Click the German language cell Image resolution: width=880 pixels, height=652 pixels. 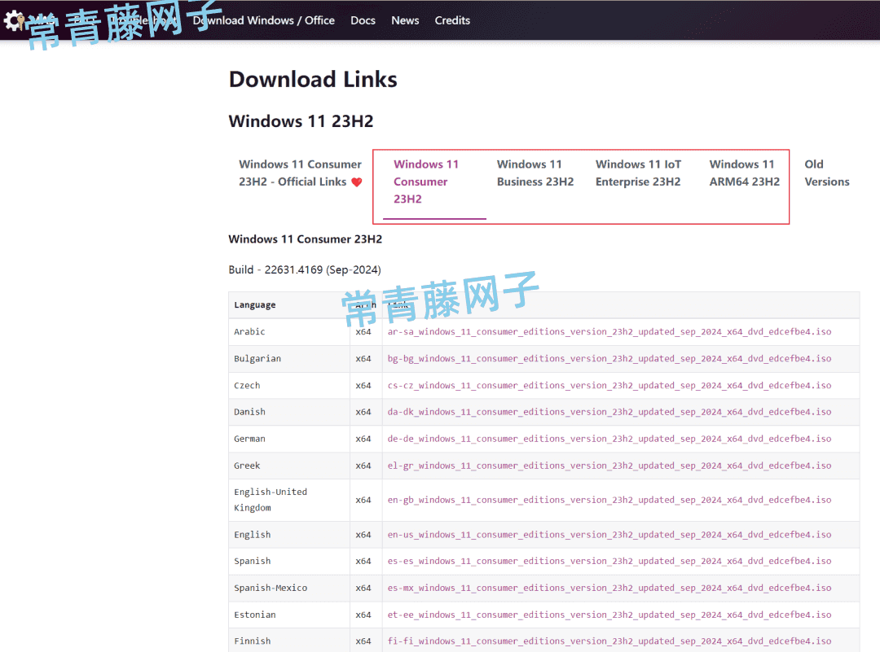click(x=289, y=439)
